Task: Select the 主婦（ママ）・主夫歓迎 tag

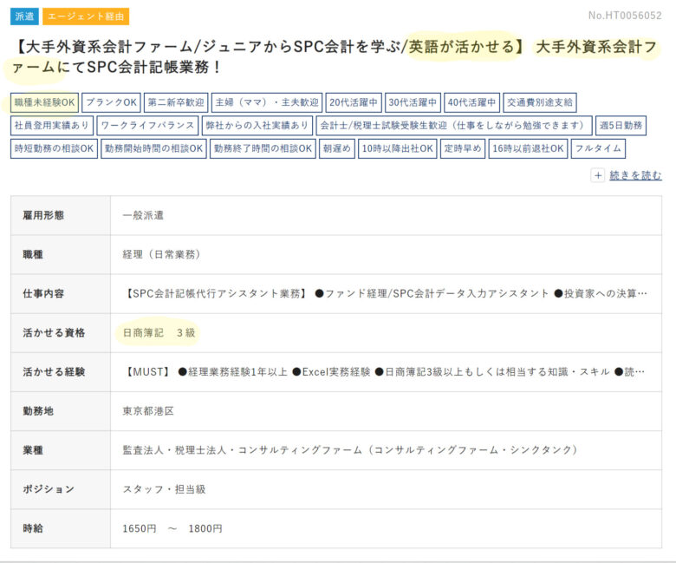Action: [267, 102]
